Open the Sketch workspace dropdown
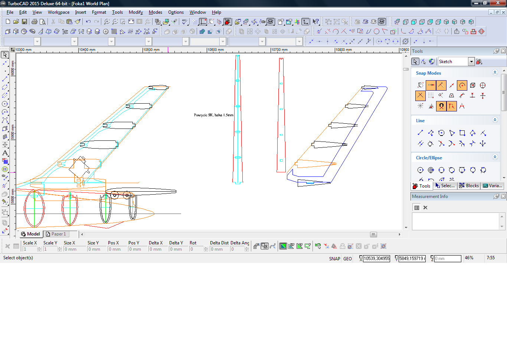 (x=471, y=62)
